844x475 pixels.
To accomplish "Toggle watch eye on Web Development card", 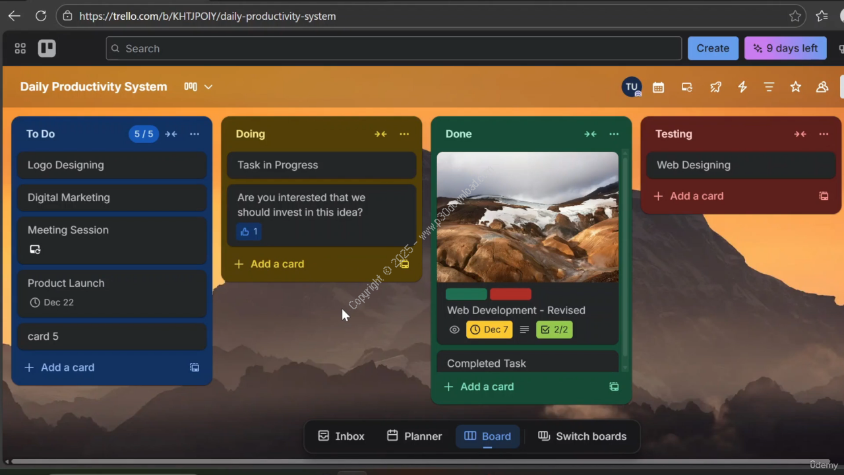I will [x=454, y=330].
